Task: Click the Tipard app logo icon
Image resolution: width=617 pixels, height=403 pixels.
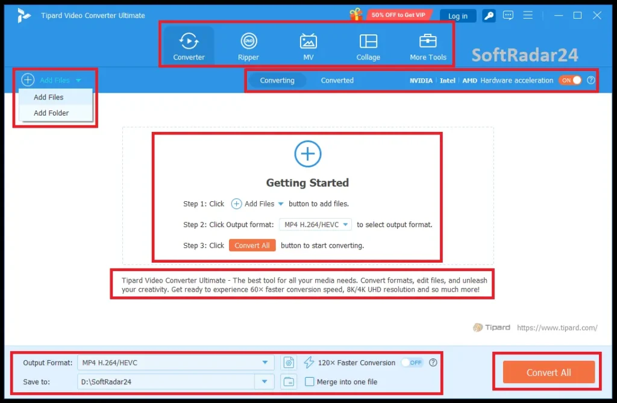Action: click(23, 15)
